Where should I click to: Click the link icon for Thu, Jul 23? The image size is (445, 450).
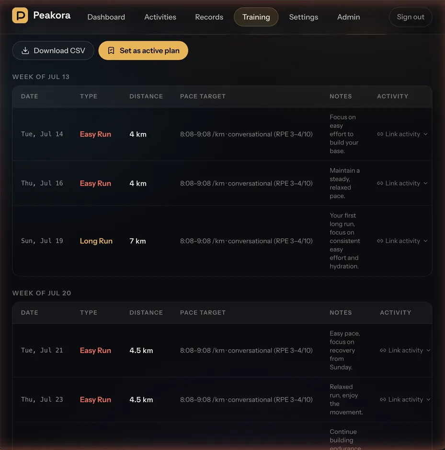click(383, 400)
